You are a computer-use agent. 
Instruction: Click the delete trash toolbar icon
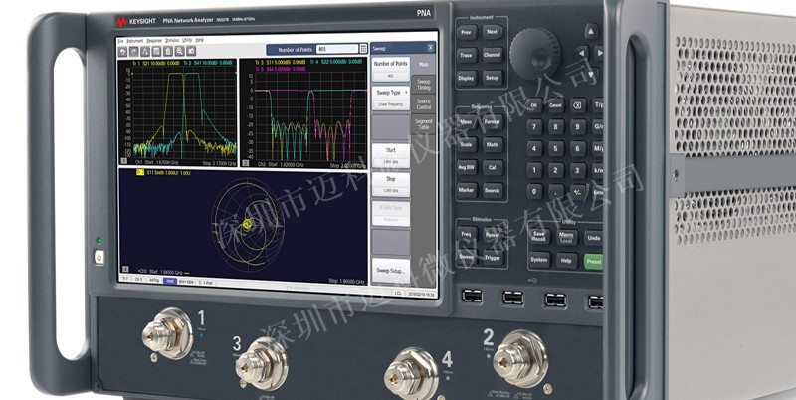point(168,51)
